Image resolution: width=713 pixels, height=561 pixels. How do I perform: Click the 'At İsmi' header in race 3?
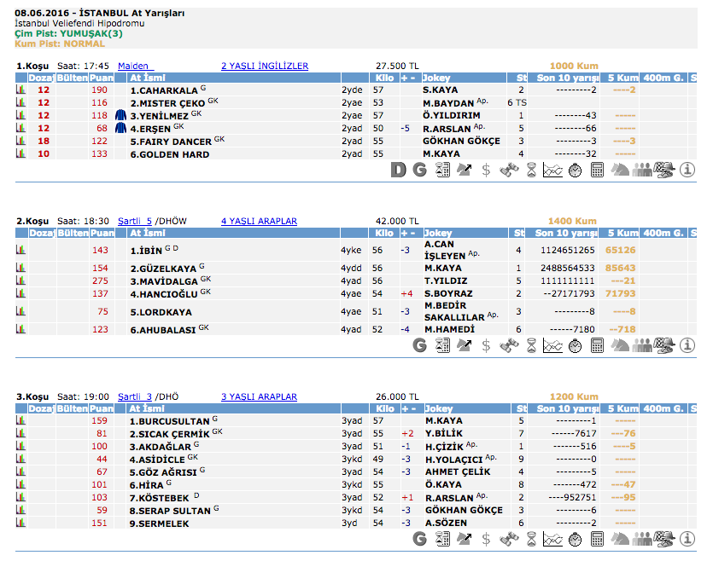point(145,408)
